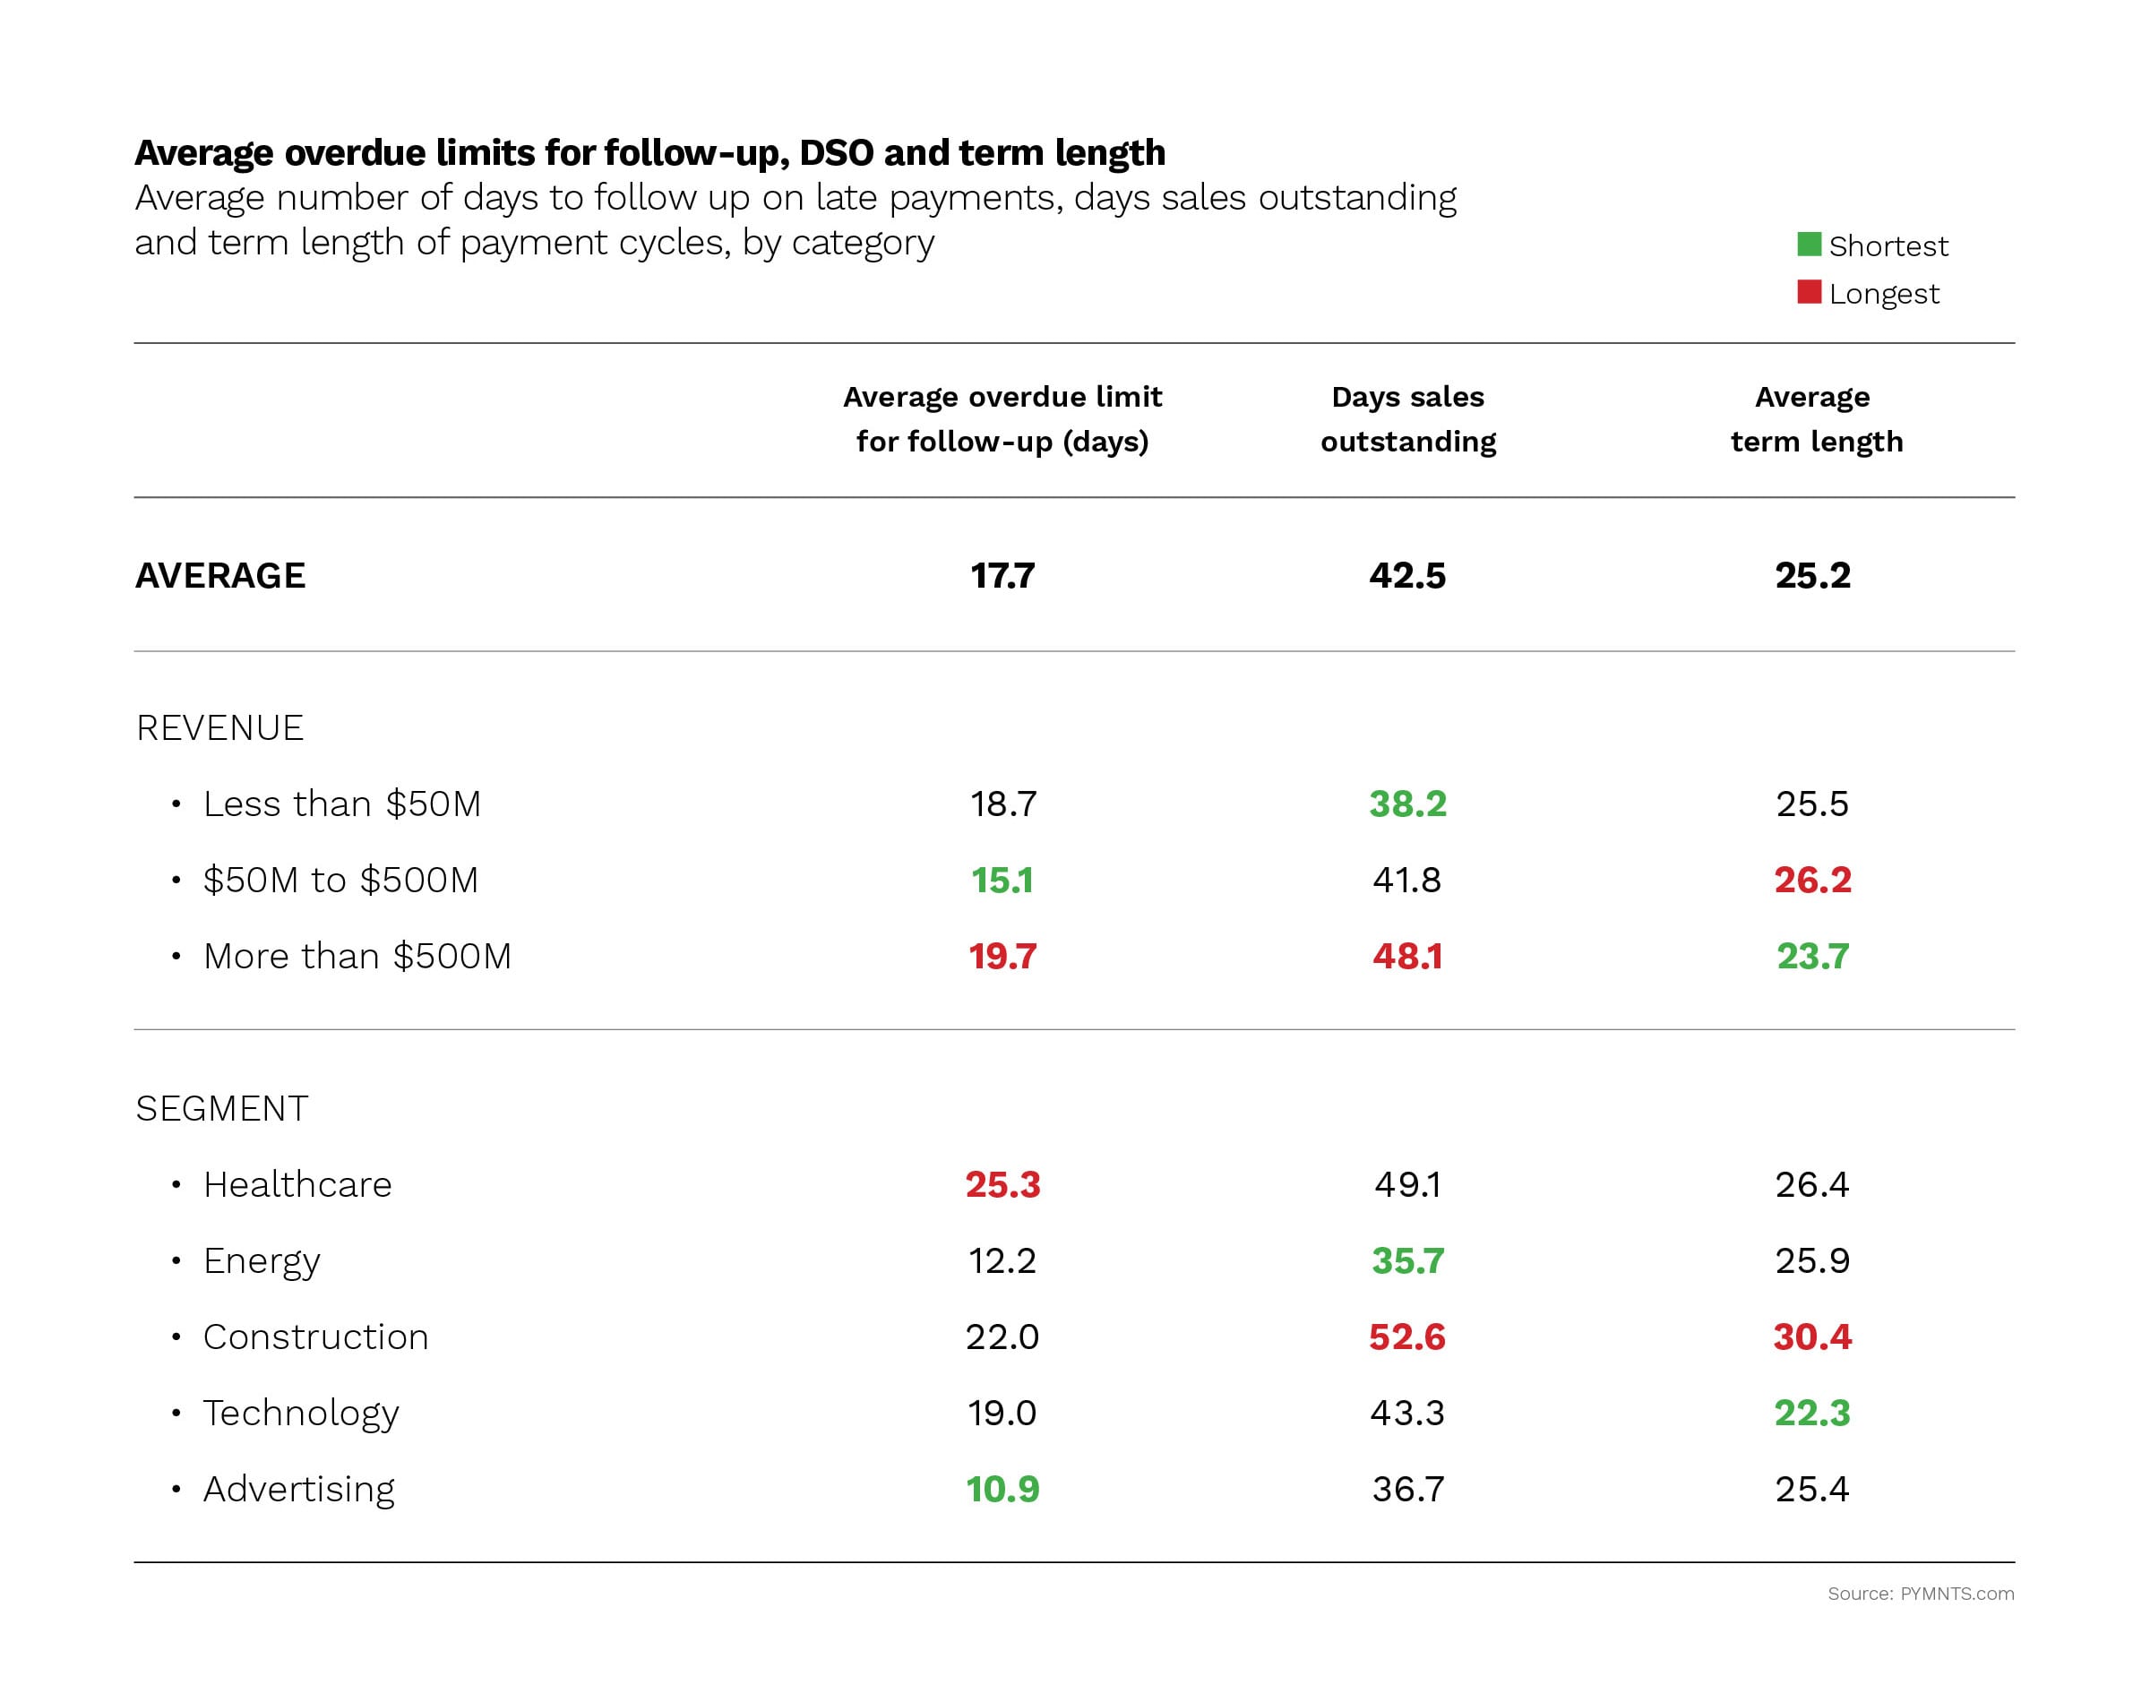Click the Healthcare segment label
The width and height of the screenshot is (2150, 1702).
point(297,1185)
